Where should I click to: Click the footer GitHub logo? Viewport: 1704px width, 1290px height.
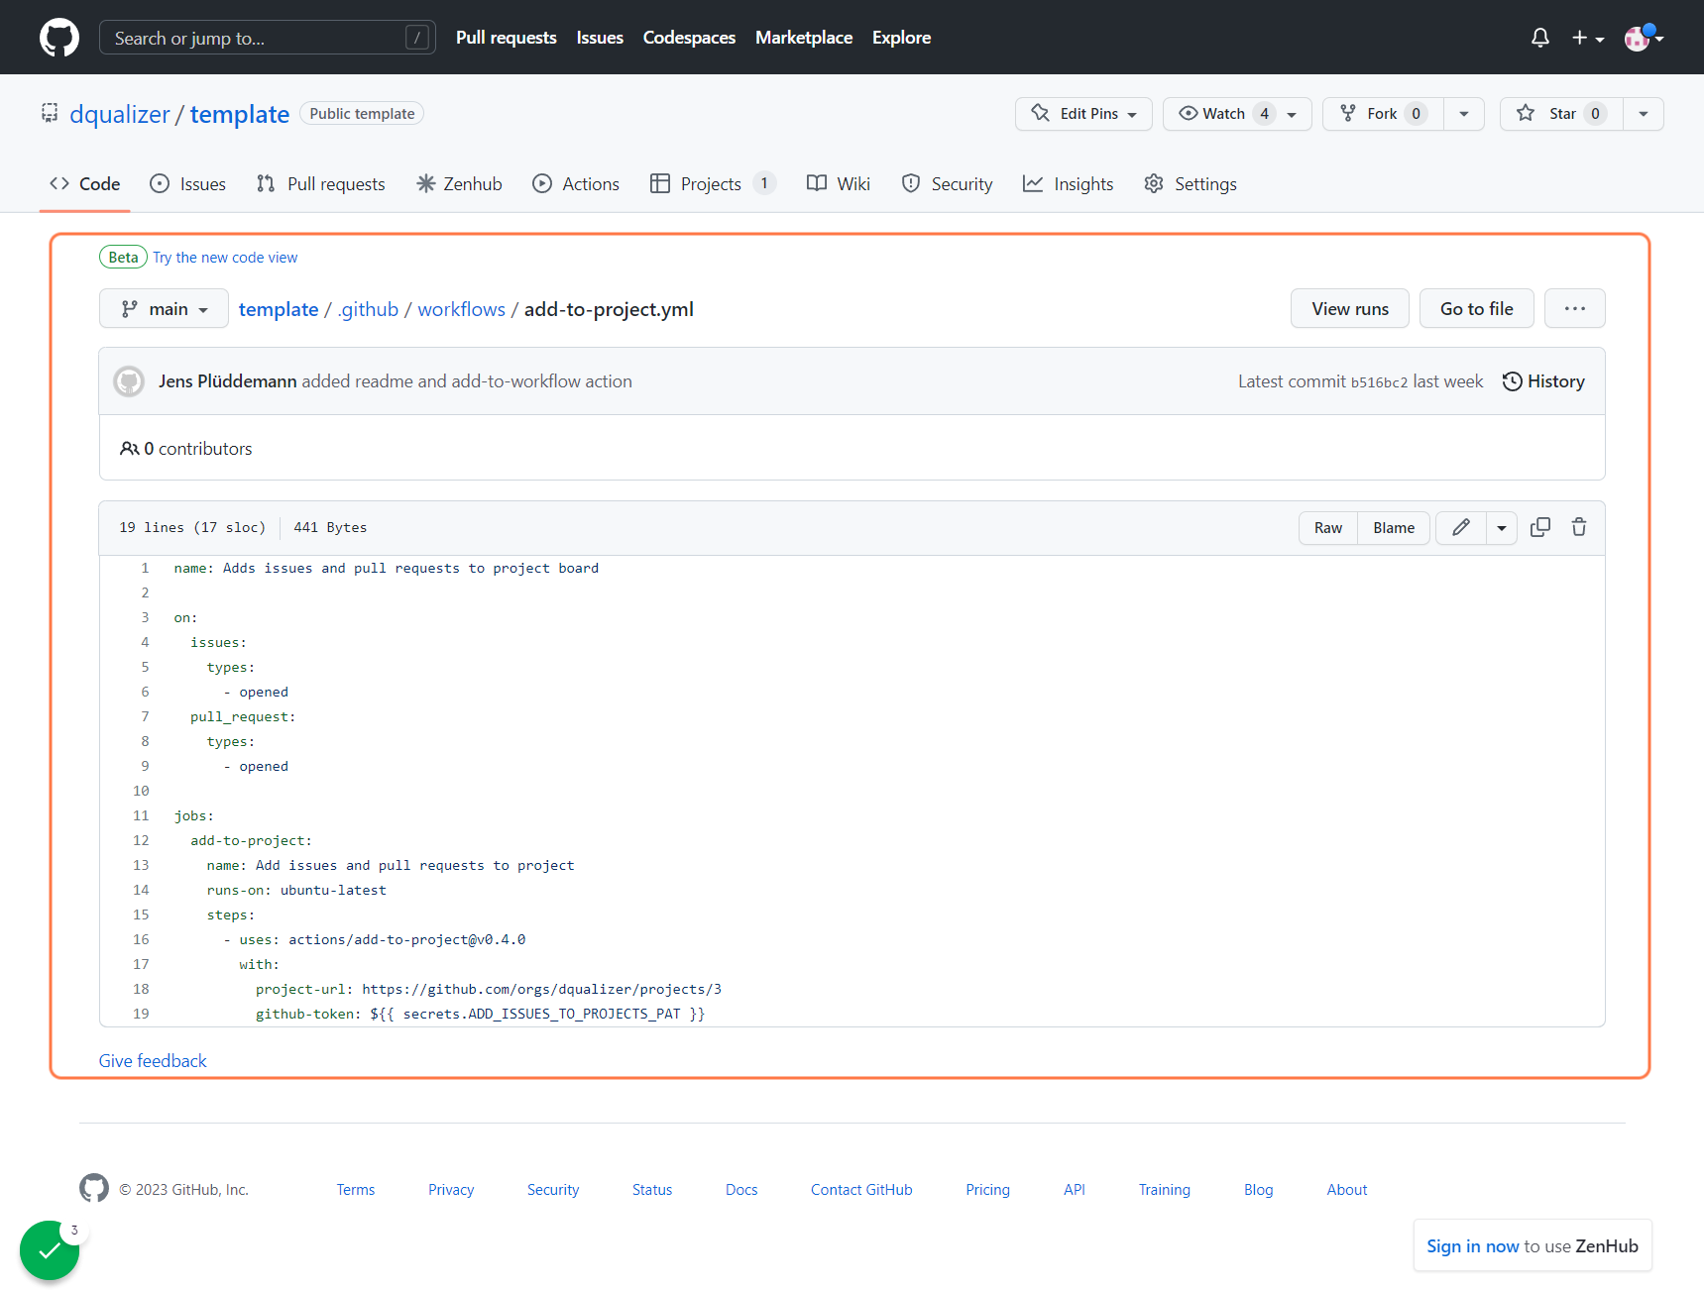click(94, 1188)
